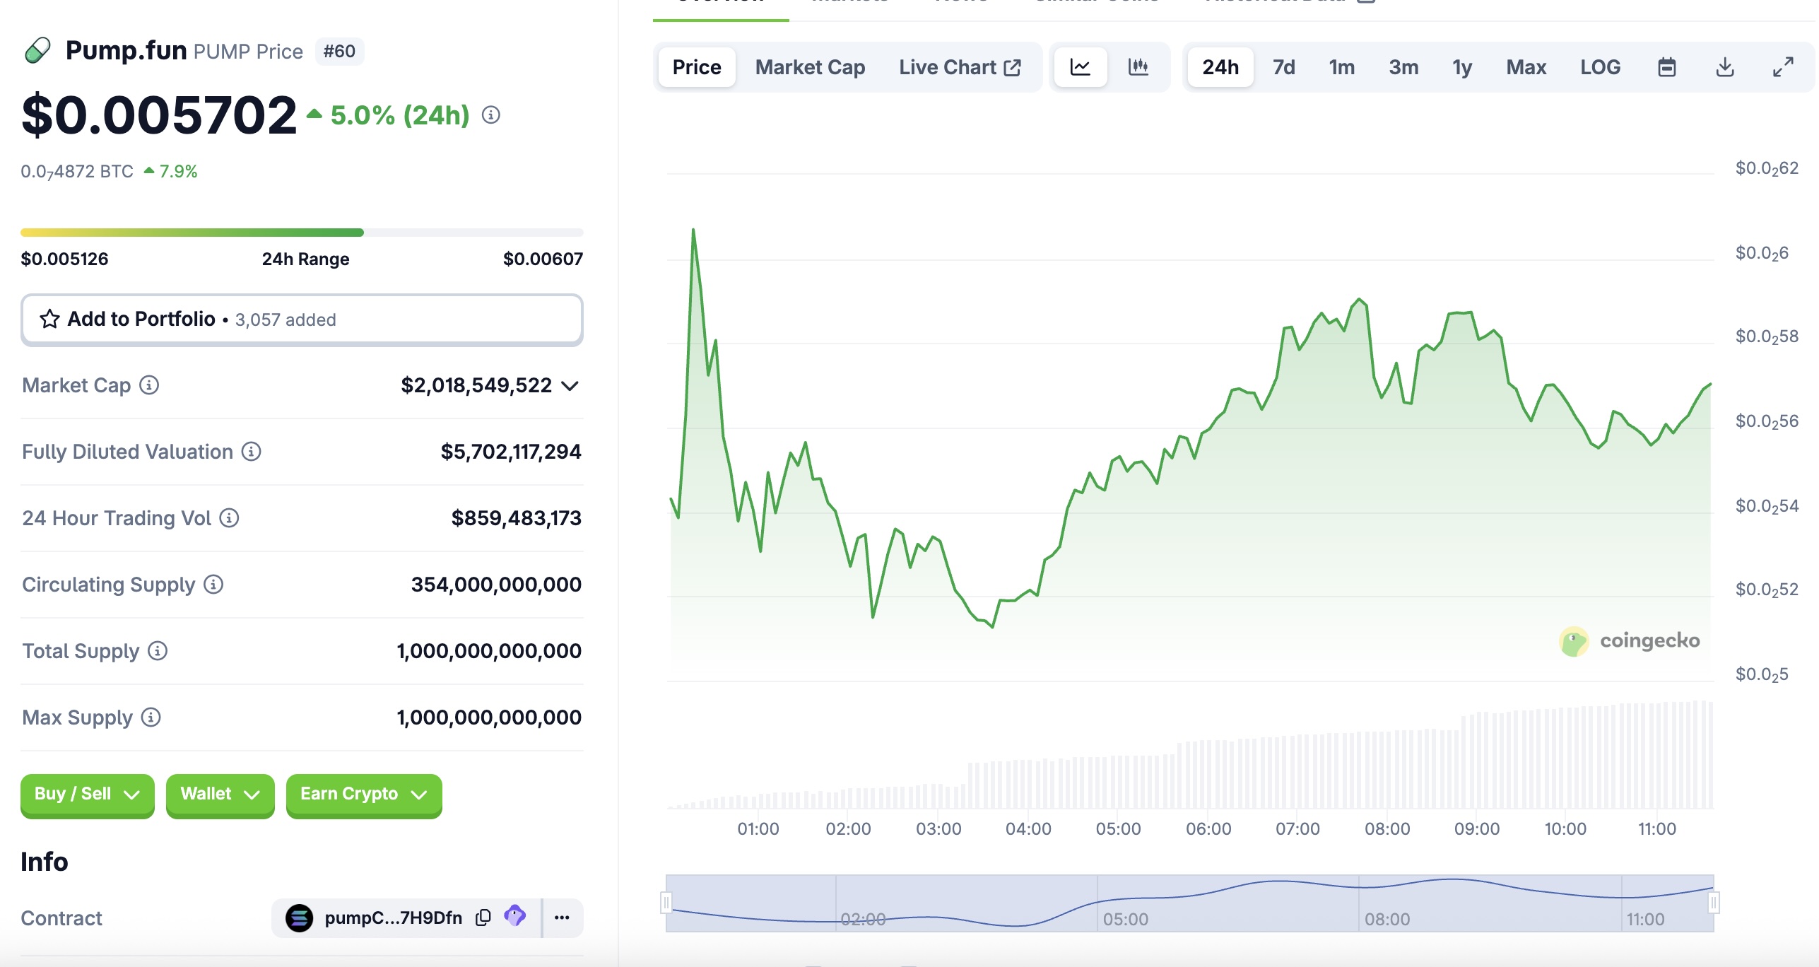1819x967 pixels.
Task: Click 08:00 marker in range navigator
Action: [1387, 919]
